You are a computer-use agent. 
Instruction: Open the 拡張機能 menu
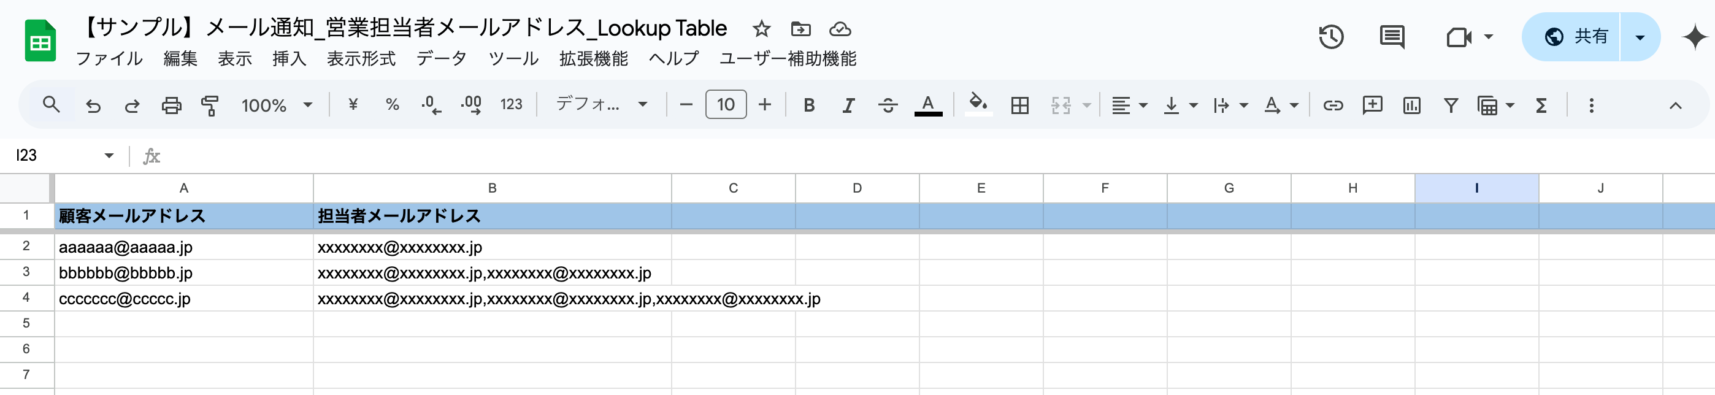pos(593,59)
